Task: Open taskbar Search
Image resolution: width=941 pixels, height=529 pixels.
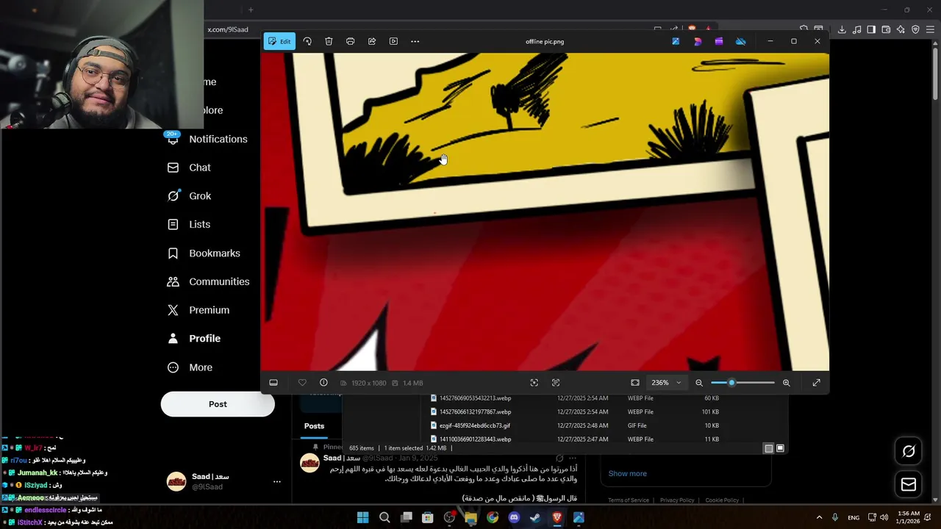Action: click(x=384, y=518)
